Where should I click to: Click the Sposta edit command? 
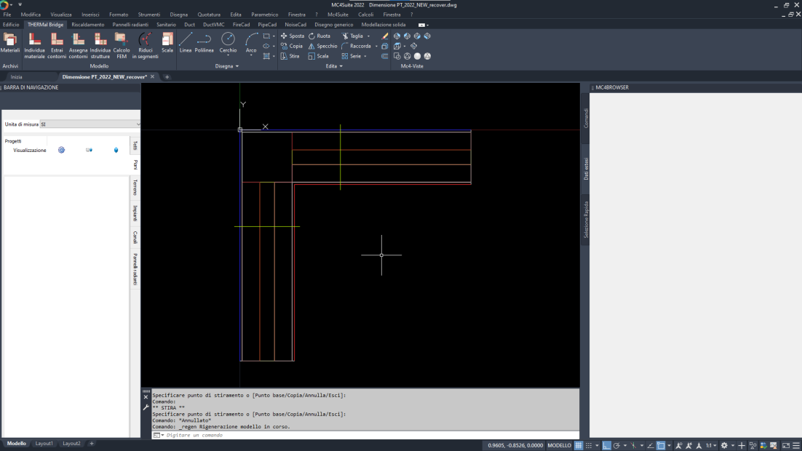pos(292,36)
